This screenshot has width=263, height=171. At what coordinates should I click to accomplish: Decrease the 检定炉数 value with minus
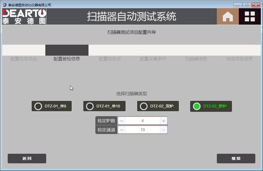click(x=121, y=121)
